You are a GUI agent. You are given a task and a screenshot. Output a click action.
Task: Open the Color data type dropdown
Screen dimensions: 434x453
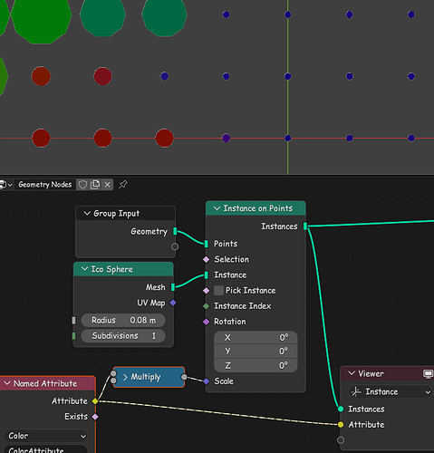tap(45, 436)
